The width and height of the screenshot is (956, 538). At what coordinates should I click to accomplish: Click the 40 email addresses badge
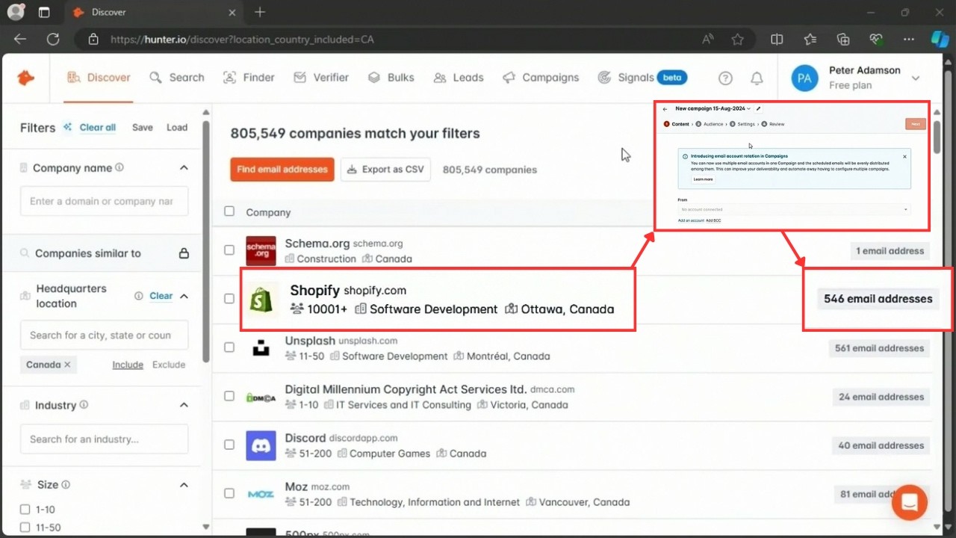881,445
